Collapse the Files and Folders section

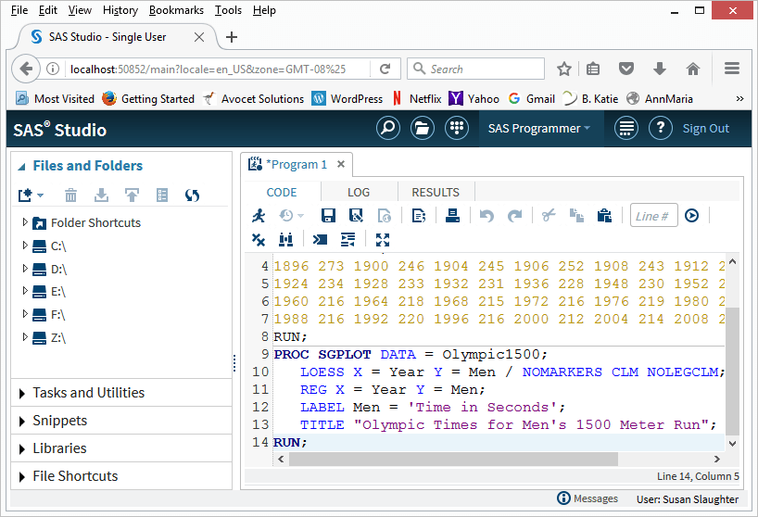(x=21, y=167)
